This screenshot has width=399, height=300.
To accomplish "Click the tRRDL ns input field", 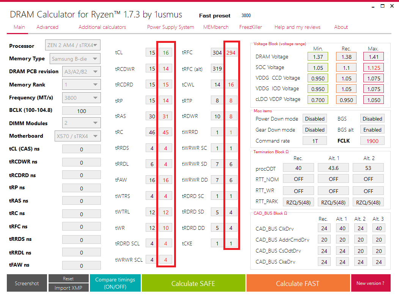I will coord(82,253).
